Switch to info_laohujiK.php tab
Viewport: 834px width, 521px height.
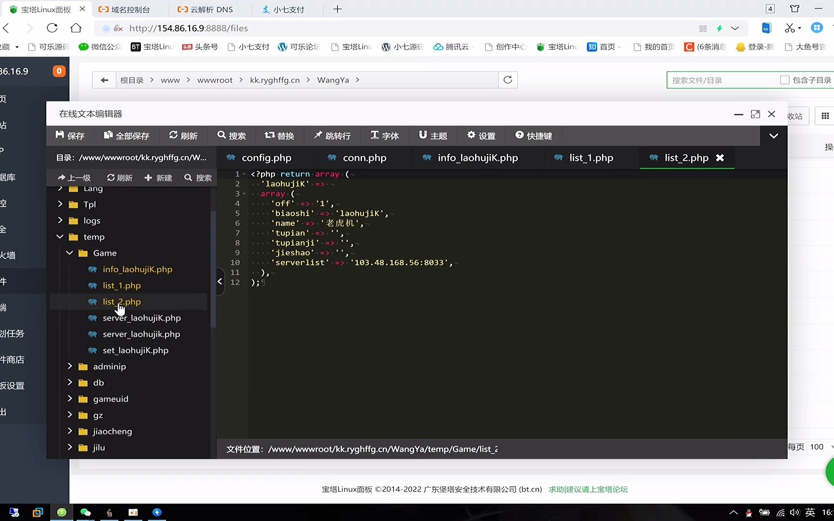click(478, 158)
